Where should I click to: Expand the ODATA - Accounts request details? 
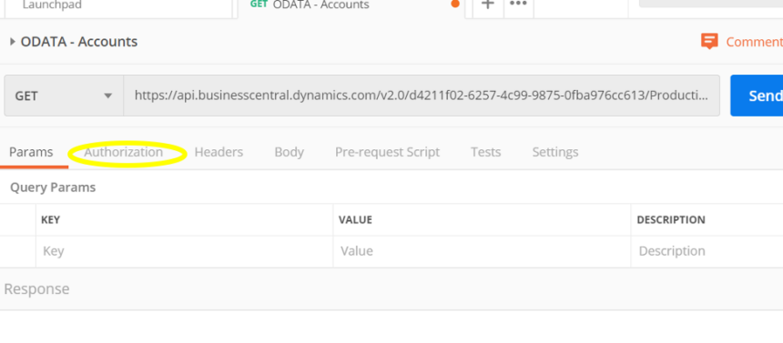pyautogui.click(x=13, y=42)
